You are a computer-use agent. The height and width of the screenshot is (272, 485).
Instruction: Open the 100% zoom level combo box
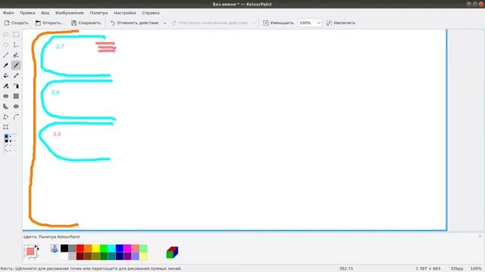pos(310,23)
